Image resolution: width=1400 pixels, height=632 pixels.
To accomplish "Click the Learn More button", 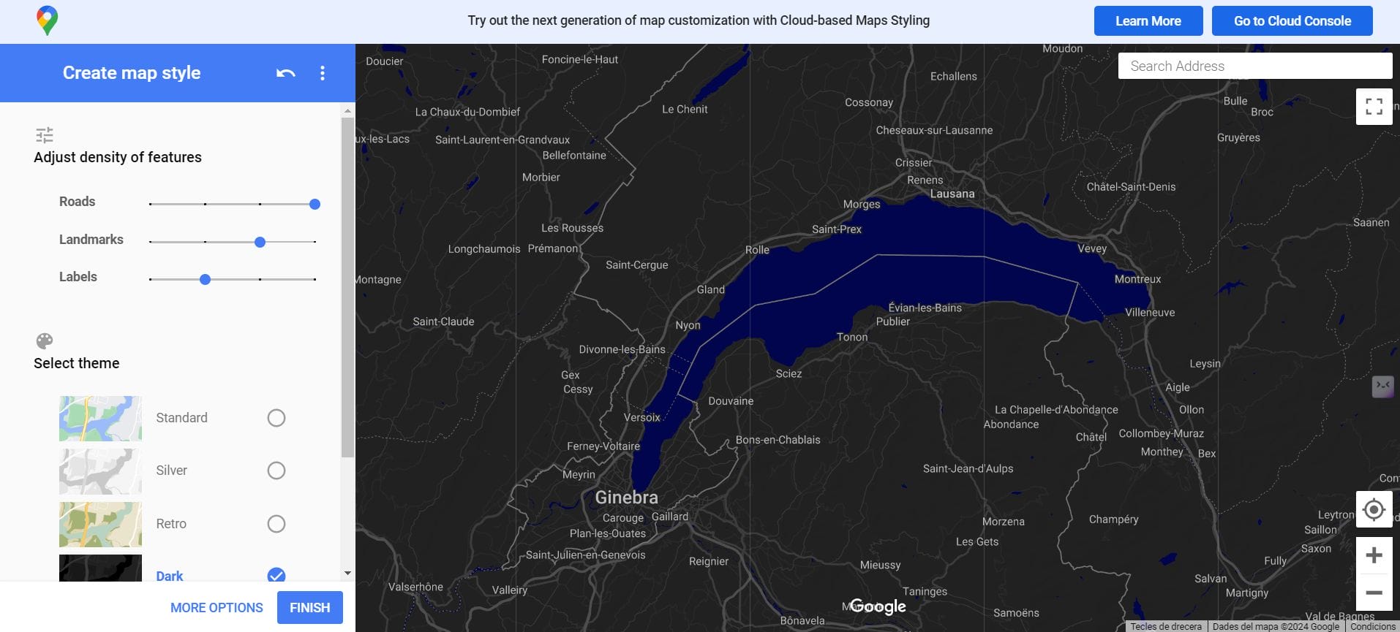I will (1148, 21).
